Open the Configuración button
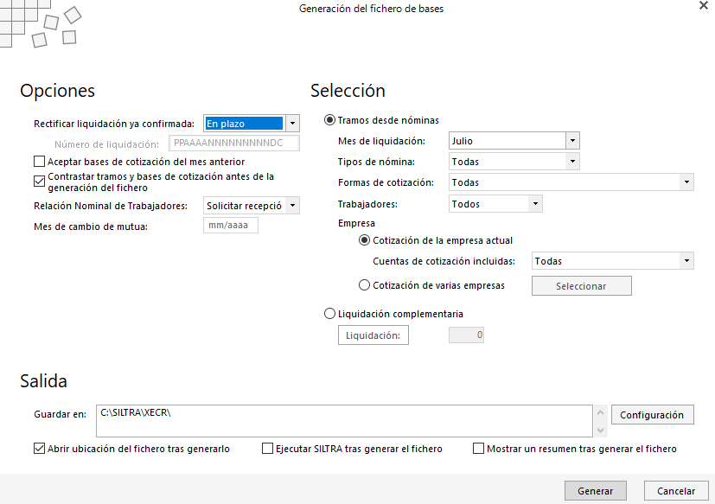Viewport: 715px width, 504px height. (652, 415)
